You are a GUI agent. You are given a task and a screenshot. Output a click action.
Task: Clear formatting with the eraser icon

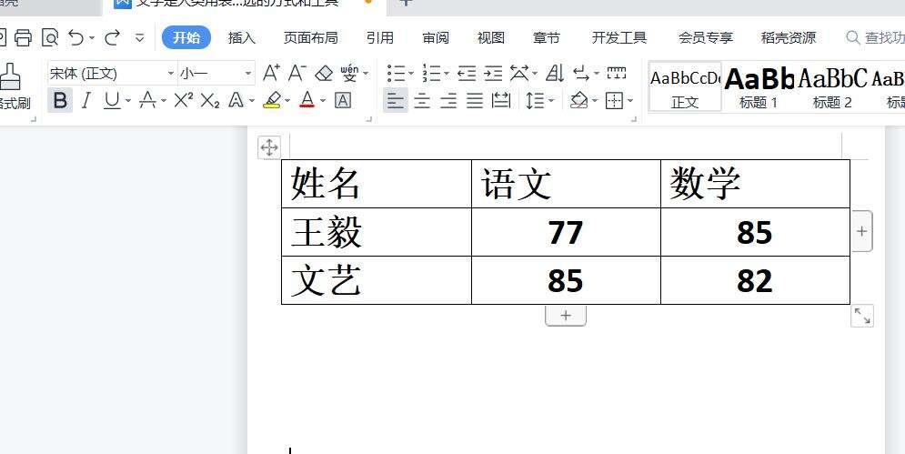324,74
